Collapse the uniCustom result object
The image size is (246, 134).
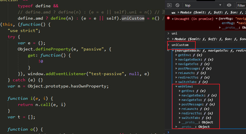173,50
